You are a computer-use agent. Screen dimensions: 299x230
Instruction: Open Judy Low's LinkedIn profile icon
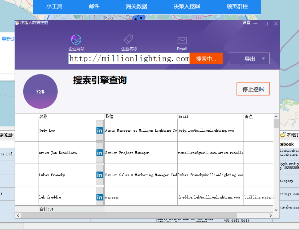tap(100, 131)
